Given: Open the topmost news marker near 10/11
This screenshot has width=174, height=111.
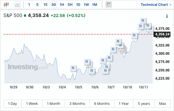Looking at the screenshot, I should click(x=143, y=21).
